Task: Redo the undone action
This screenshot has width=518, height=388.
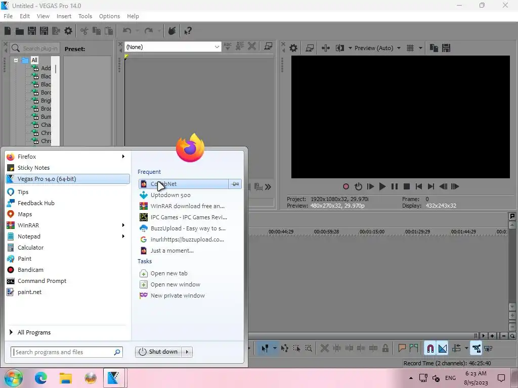Action: [x=149, y=31]
